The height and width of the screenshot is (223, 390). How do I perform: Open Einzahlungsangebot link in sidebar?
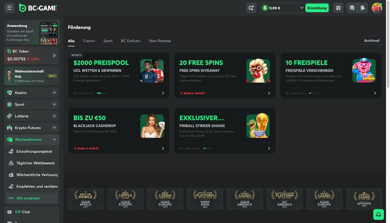point(32,151)
